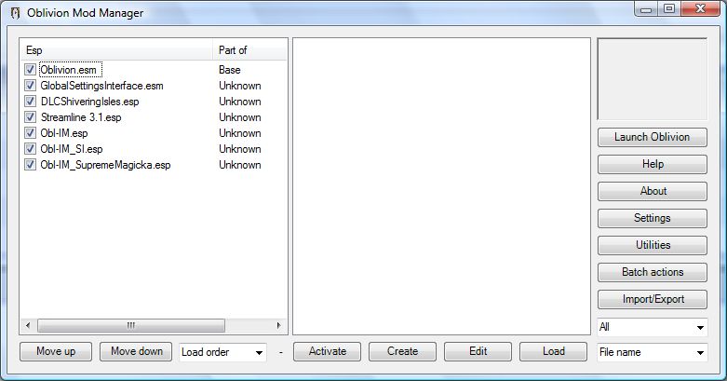Click Move up button

pos(56,351)
